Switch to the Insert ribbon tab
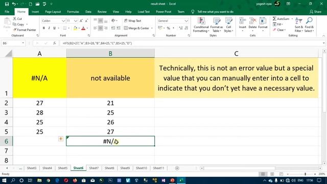327x184 pixels. pos(35,12)
